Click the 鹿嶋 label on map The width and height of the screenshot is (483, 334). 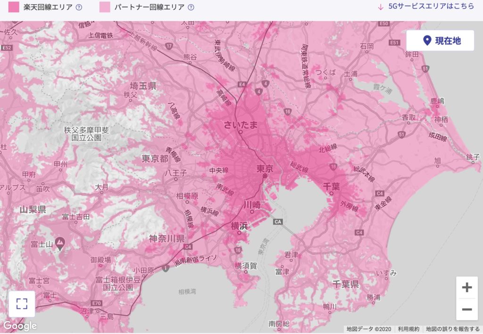[437, 101]
